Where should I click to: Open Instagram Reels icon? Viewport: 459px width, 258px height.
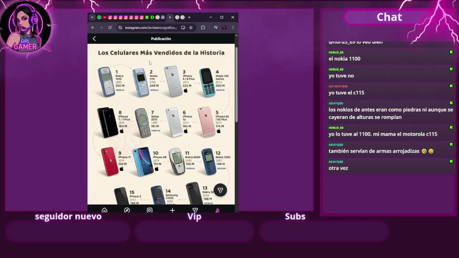[x=150, y=210]
